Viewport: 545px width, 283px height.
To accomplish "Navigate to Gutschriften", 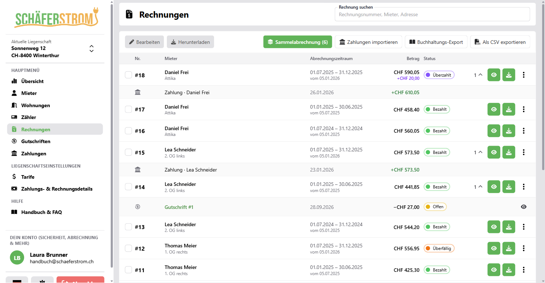I will [55, 141].
